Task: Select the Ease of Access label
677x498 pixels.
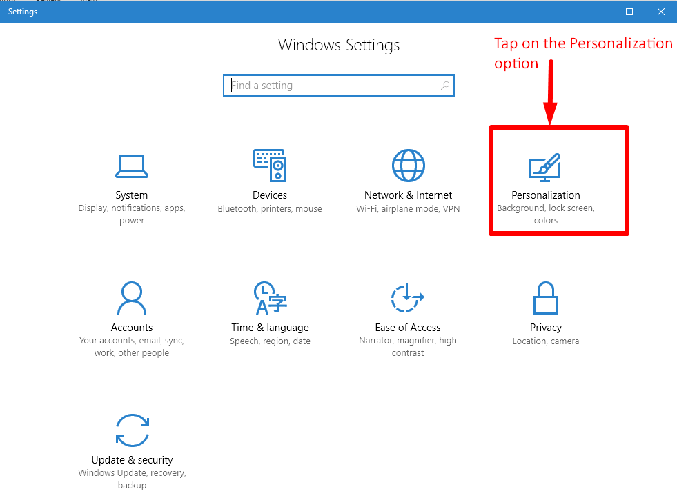Action: (x=408, y=328)
